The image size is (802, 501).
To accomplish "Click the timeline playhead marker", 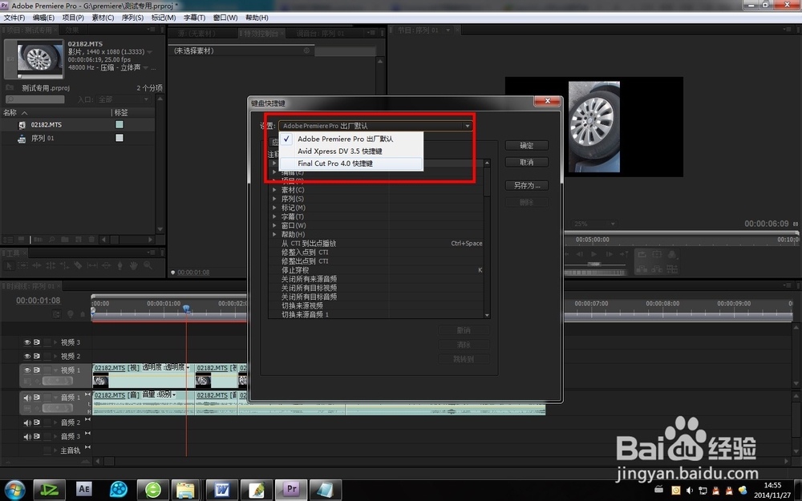I will (x=187, y=309).
